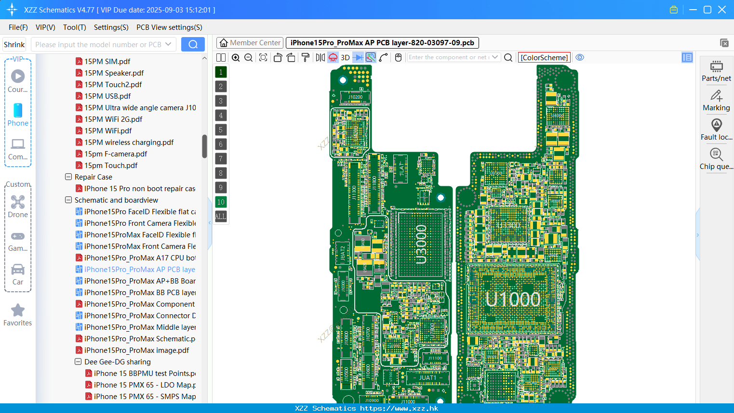Screen dimensions: 734x413
Task: Fit the PCB to screen
Action: pos(263,57)
